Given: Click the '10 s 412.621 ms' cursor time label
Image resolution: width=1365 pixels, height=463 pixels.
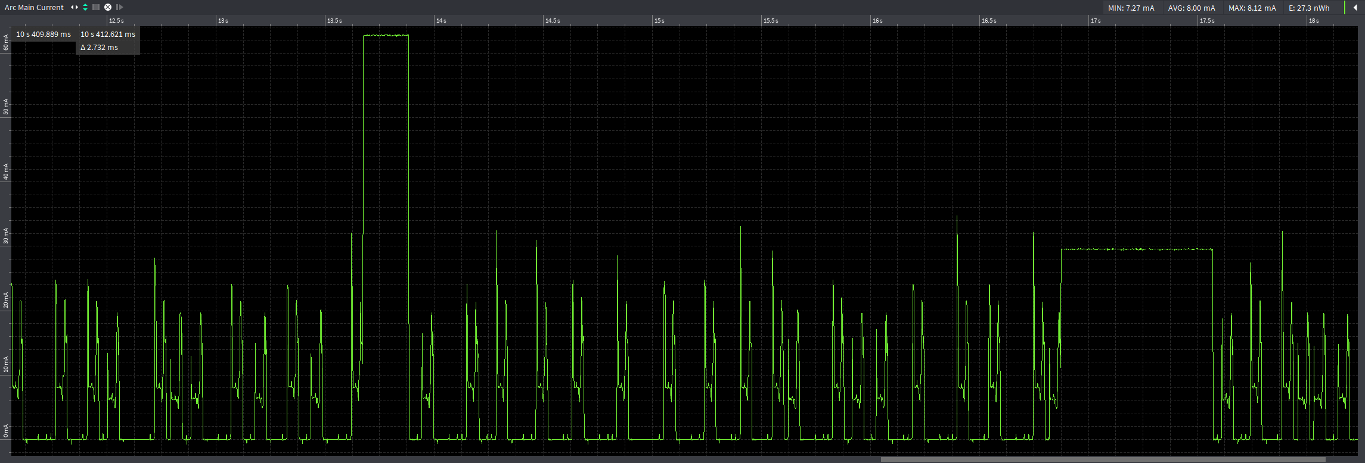Looking at the screenshot, I should point(108,35).
